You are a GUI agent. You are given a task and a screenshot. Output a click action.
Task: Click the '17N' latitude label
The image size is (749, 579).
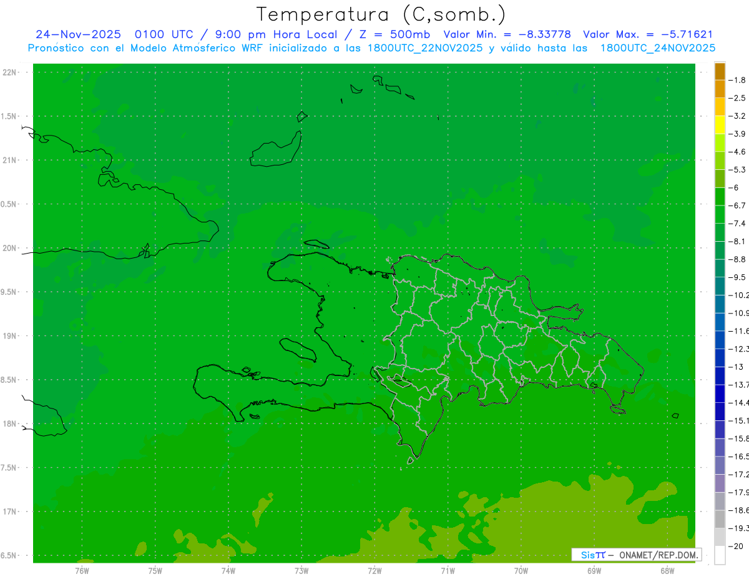(10, 512)
